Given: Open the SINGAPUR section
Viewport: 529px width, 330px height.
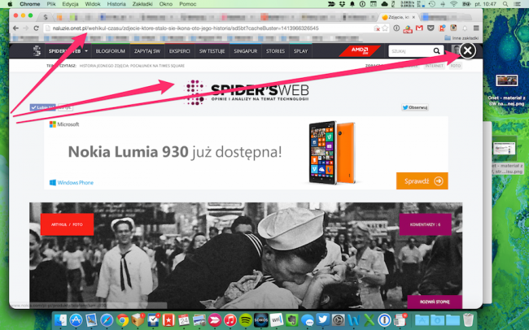Looking at the screenshot, I should (246, 51).
